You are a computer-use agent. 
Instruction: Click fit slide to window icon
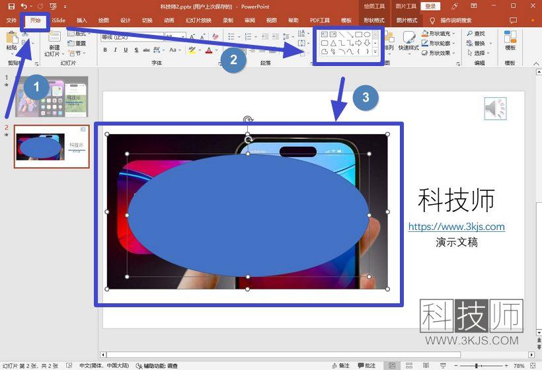[532, 365]
